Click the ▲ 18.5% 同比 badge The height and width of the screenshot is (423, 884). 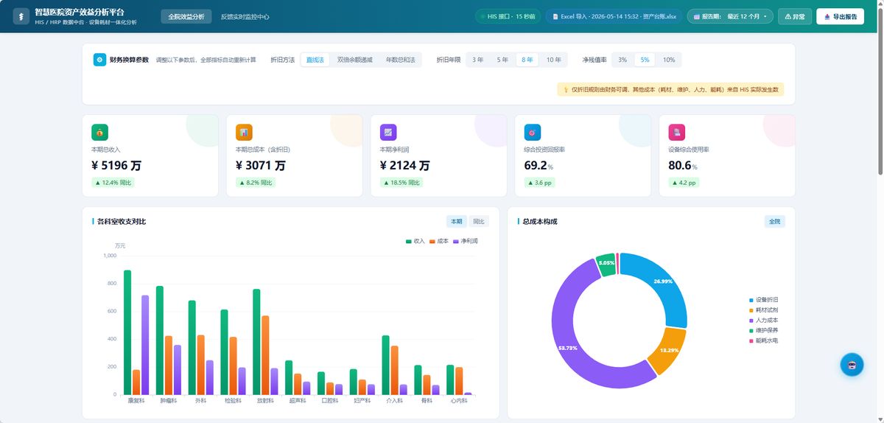click(x=401, y=183)
